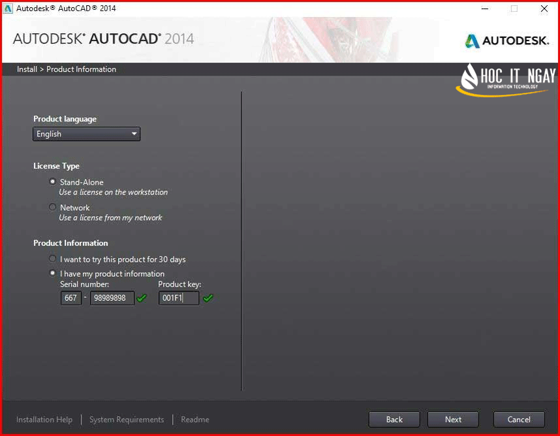Select the Network license radio button
The image size is (560, 436).
(52, 207)
